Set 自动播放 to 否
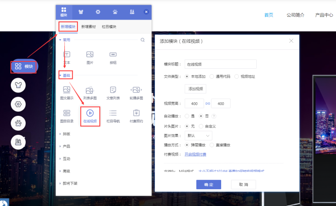The height and width of the screenshot is (206, 336). (x=201, y=116)
